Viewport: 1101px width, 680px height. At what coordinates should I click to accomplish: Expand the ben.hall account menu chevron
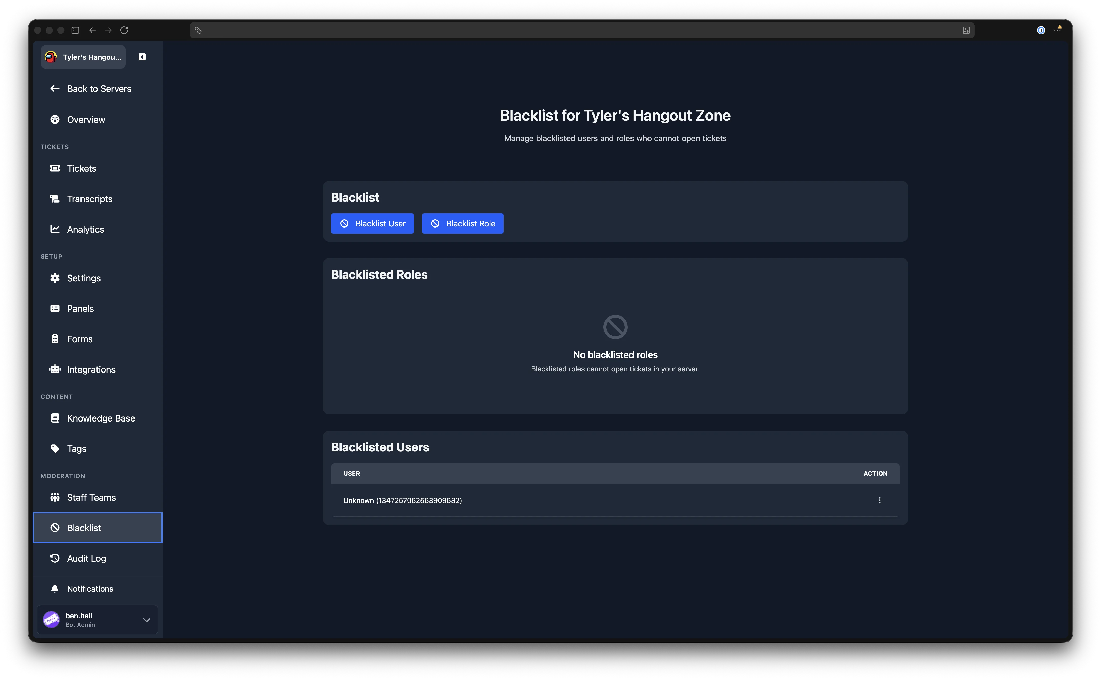[147, 620]
